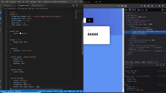
Task: Click the Ln 48, Col 34 status item
Action: [41, 91]
